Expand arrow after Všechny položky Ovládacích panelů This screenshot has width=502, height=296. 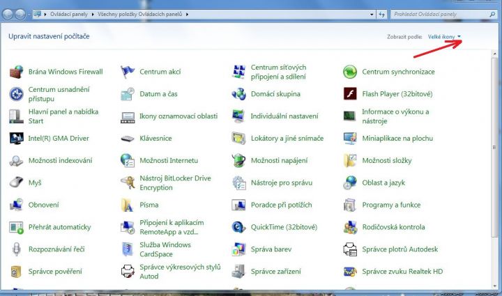[x=187, y=15]
